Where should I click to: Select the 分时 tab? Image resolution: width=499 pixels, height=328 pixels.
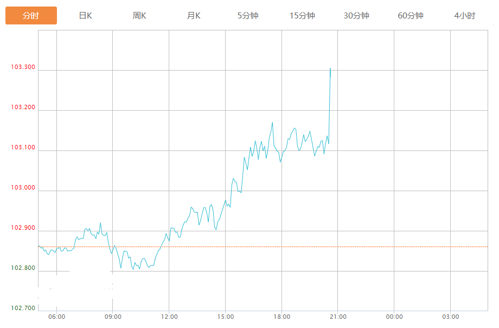point(31,16)
